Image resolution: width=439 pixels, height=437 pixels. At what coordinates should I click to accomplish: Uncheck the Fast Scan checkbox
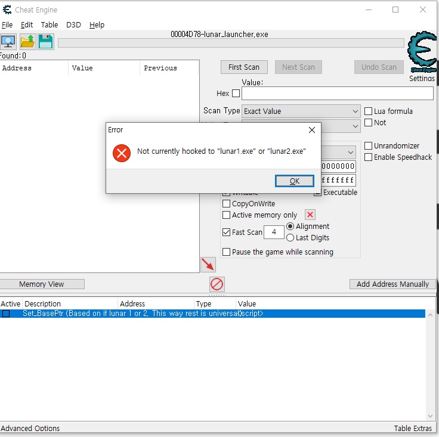click(x=226, y=232)
